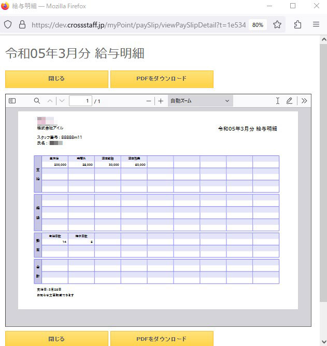Click the bottom 閉じる button
Screen dimensions: 327x346
56,339
